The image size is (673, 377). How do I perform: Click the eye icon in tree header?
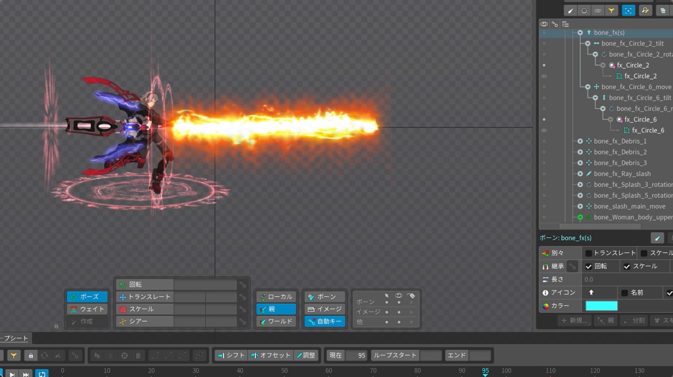544,24
